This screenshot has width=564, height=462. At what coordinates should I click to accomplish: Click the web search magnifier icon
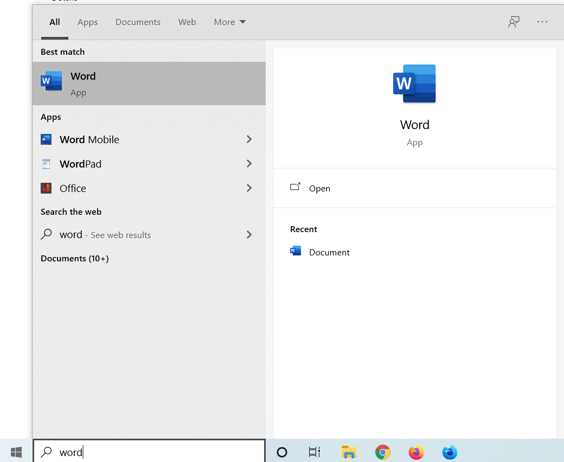pos(46,234)
